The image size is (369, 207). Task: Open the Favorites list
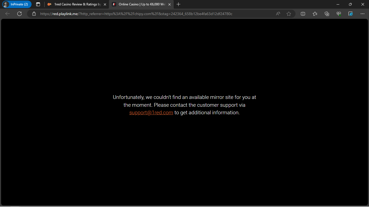[x=315, y=14]
